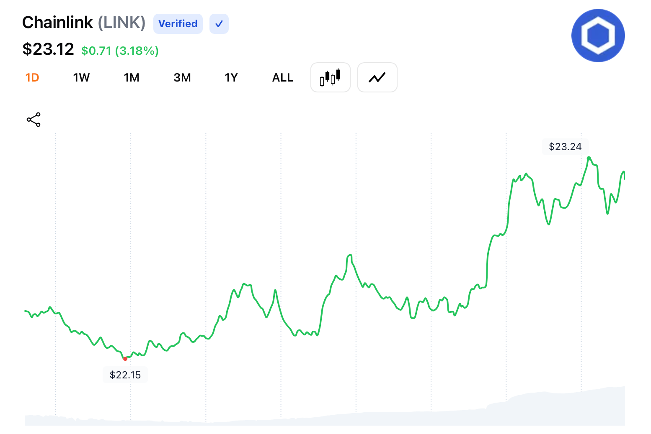The height and width of the screenshot is (434, 651).
Task: Click the Verified badge
Action: click(x=178, y=24)
